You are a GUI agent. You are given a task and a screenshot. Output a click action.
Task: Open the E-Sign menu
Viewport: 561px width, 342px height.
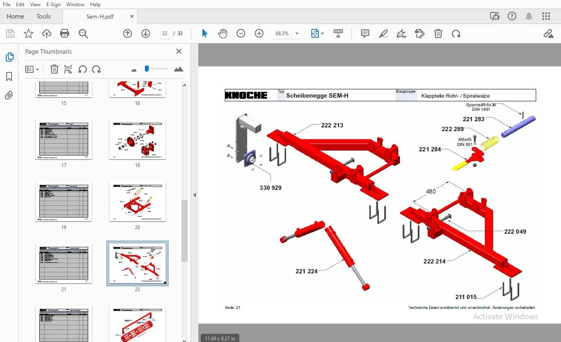[53, 5]
